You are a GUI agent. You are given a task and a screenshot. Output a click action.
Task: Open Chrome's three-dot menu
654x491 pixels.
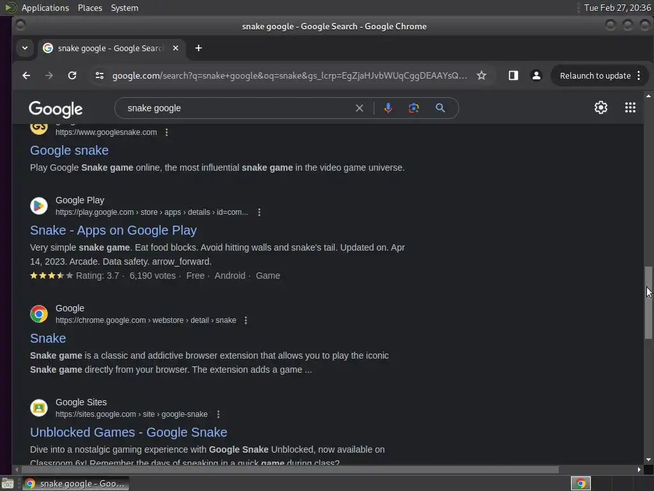pos(639,75)
